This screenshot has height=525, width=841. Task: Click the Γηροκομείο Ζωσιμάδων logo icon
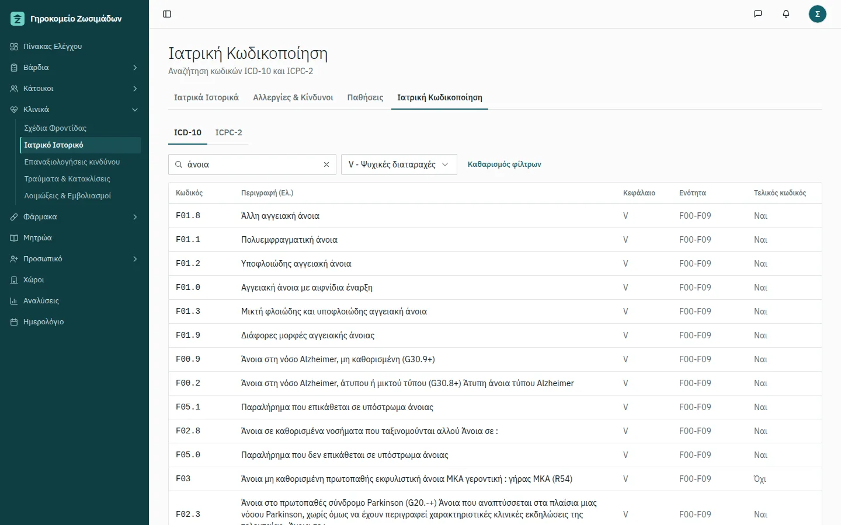click(18, 19)
